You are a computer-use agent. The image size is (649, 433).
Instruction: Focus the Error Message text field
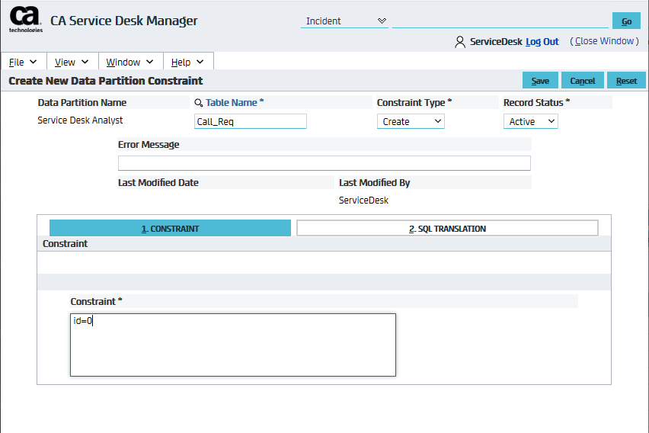click(x=324, y=163)
